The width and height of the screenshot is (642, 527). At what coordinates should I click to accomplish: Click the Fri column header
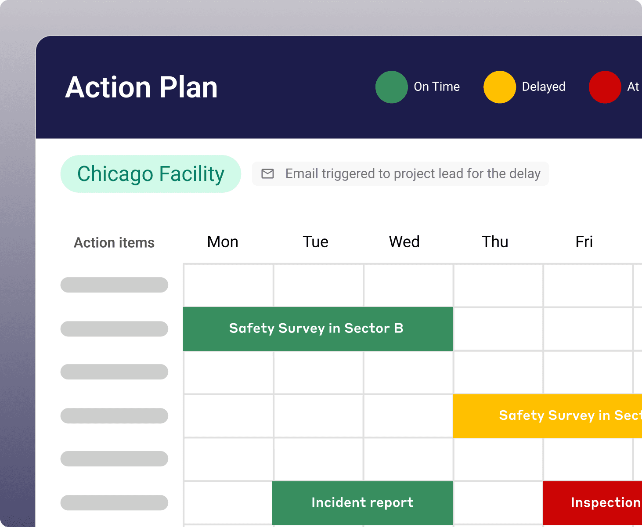tap(584, 242)
